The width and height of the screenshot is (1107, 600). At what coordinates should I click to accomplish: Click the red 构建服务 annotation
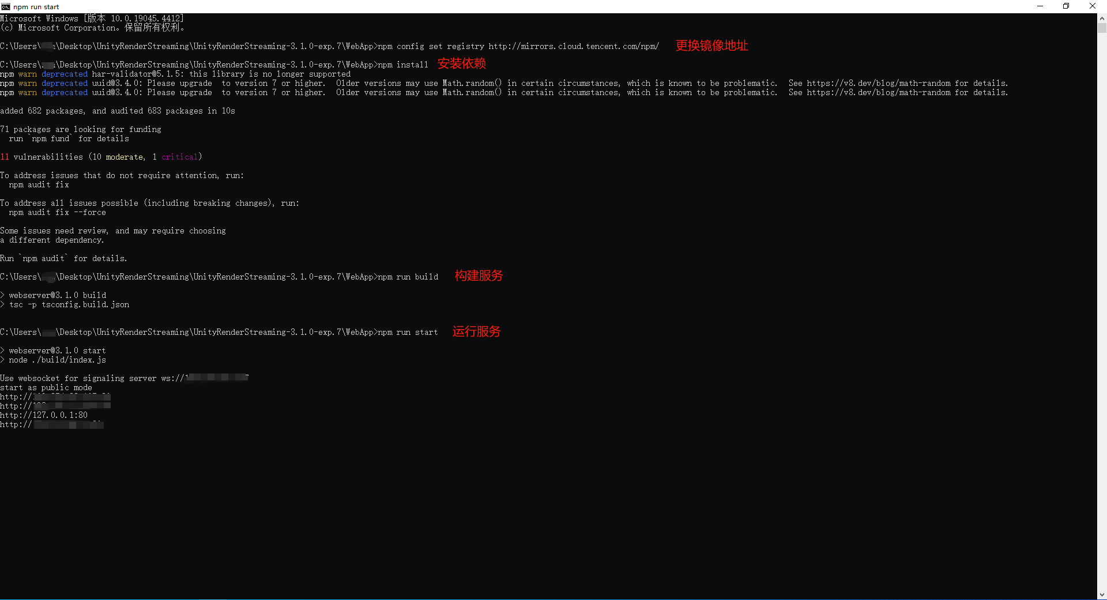click(x=479, y=276)
